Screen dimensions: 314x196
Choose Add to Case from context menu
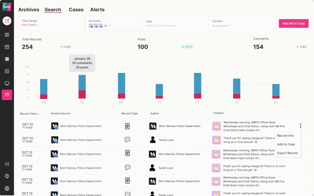coord(286,144)
